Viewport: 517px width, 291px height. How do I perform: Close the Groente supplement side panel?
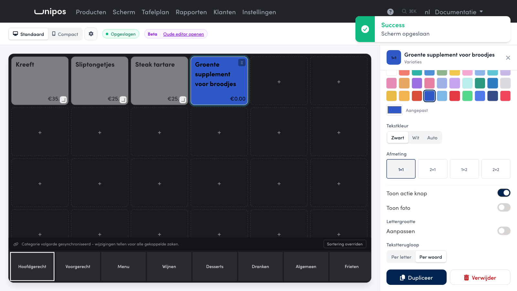[x=508, y=58]
